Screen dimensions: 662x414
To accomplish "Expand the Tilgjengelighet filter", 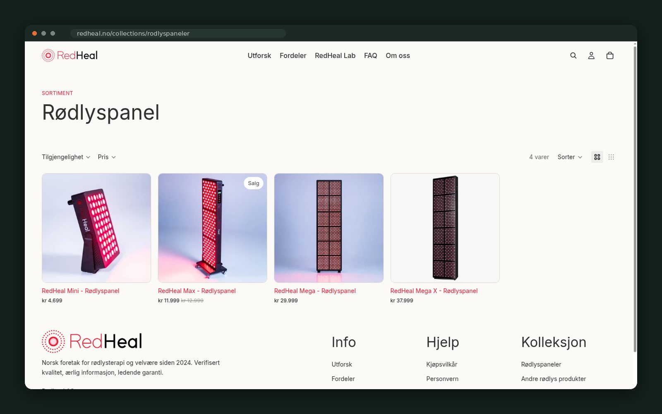I will 66,157.
